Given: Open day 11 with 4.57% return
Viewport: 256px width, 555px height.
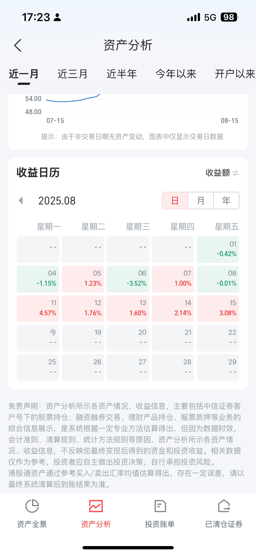Looking at the screenshot, I should click(38, 308).
